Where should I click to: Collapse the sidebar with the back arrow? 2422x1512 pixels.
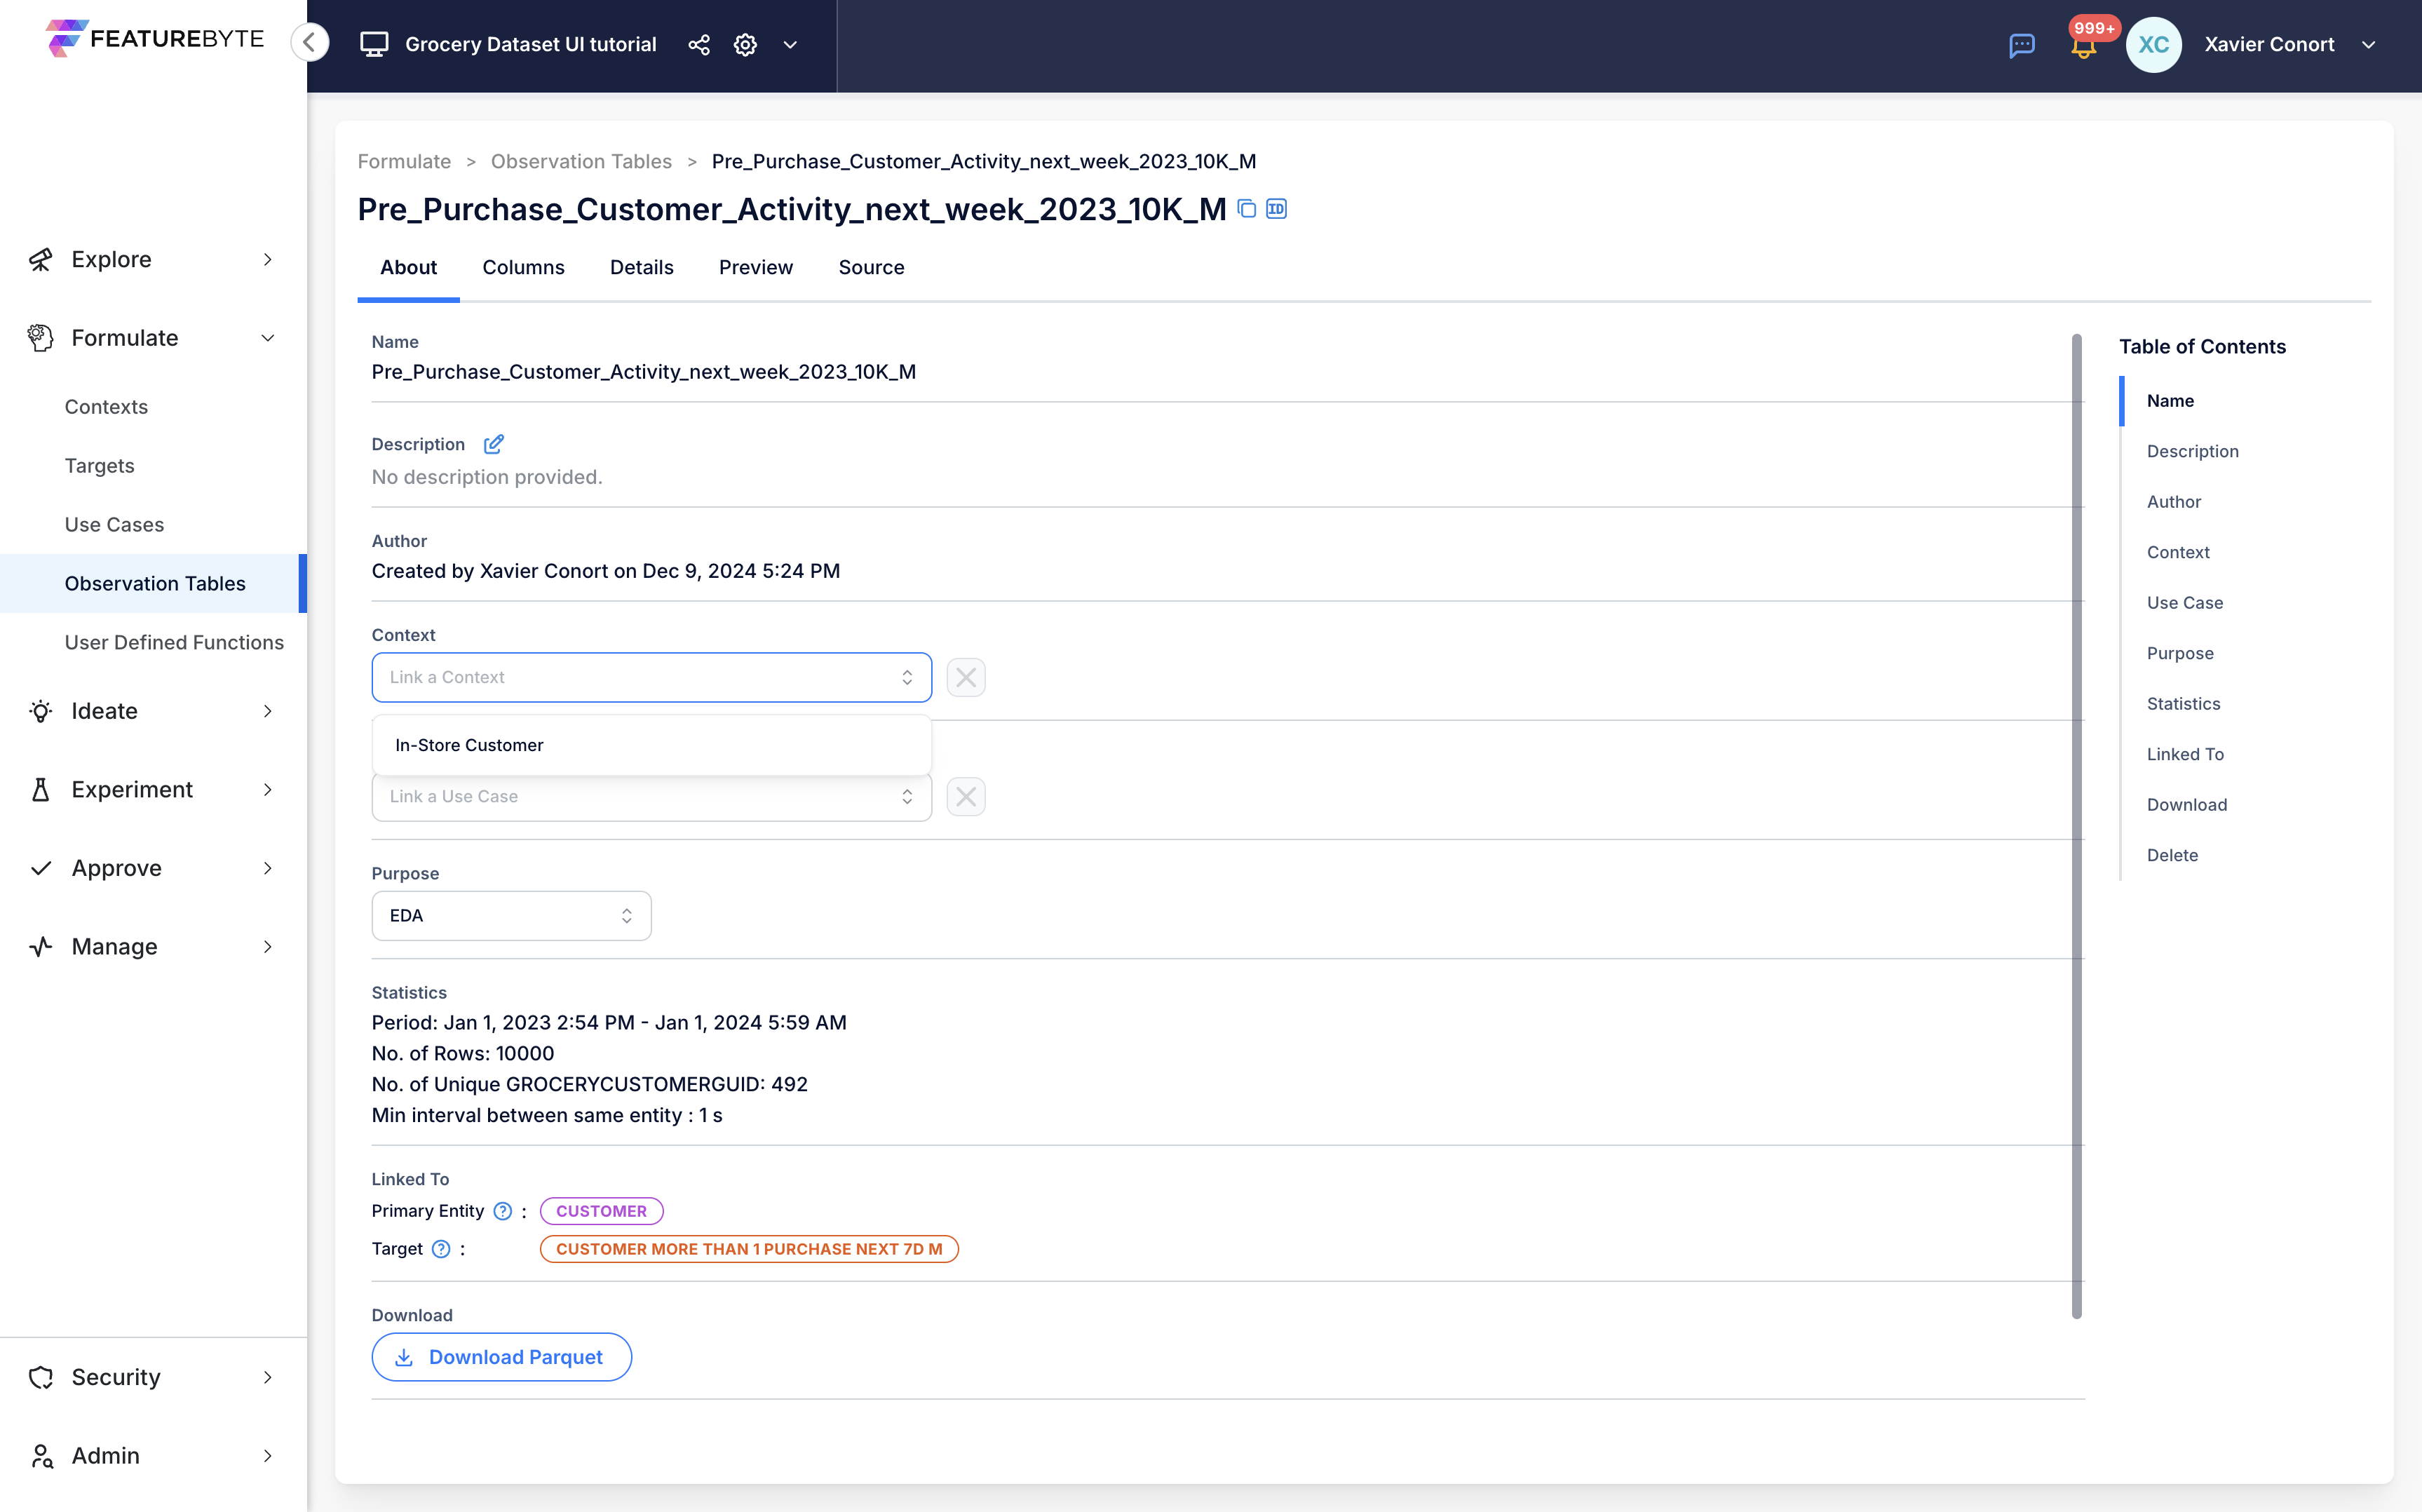310,43
